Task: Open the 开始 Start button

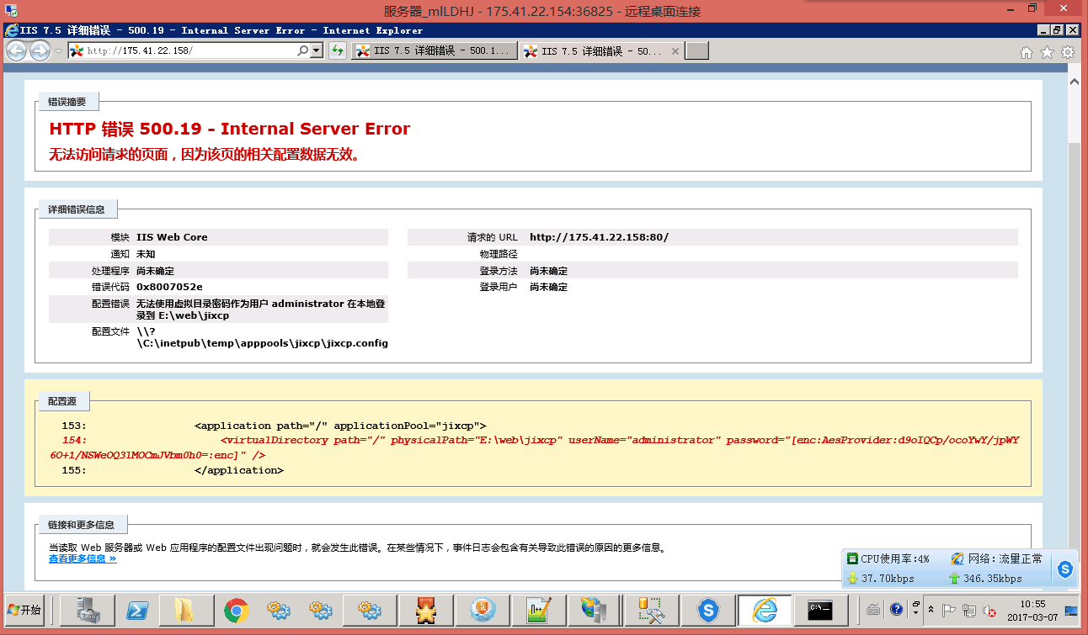Action: point(24,610)
